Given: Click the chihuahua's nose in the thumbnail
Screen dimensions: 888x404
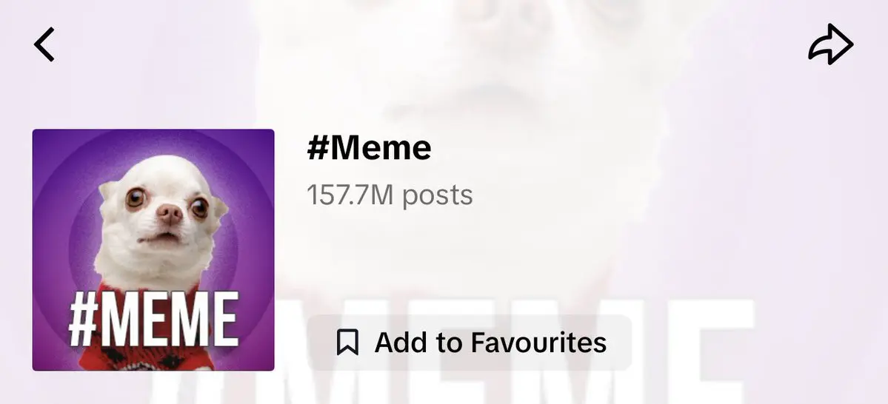Looking at the screenshot, I should [x=170, y=213].
